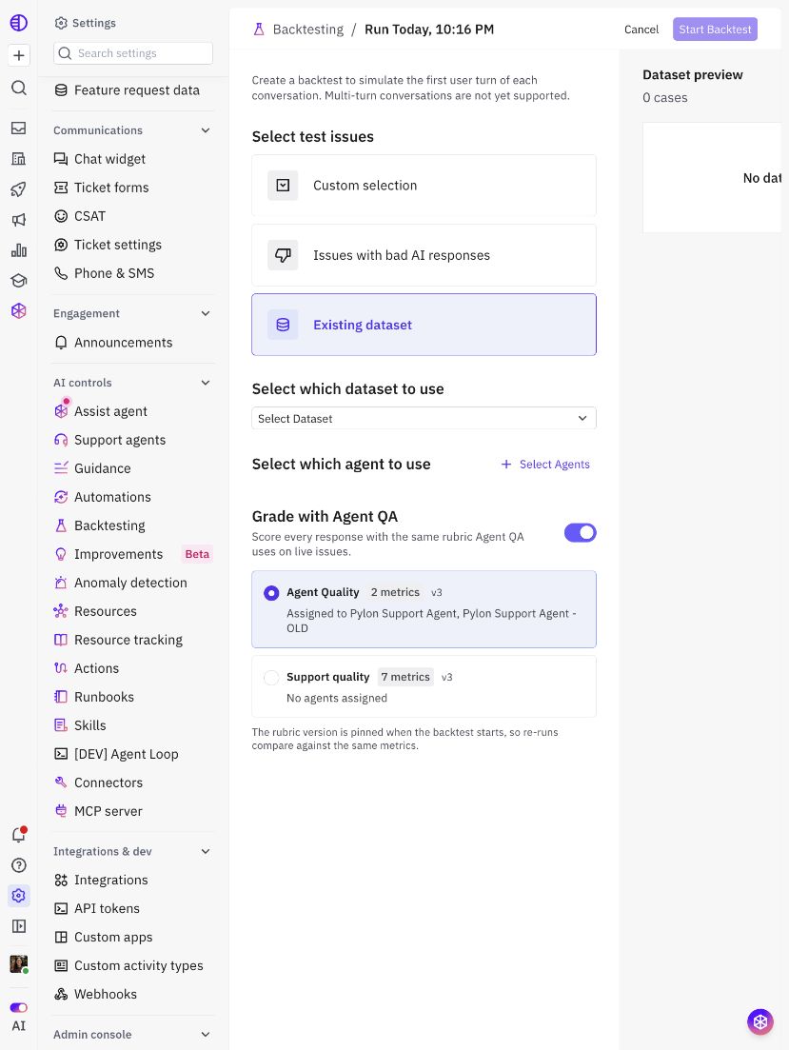This screenshot has width=789, height=1050.
Task: Select the Support quality rubric radio
Action: click(271, 678)
